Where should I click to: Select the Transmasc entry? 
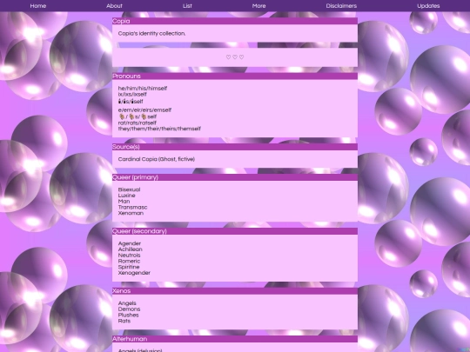tap(133, 207)
